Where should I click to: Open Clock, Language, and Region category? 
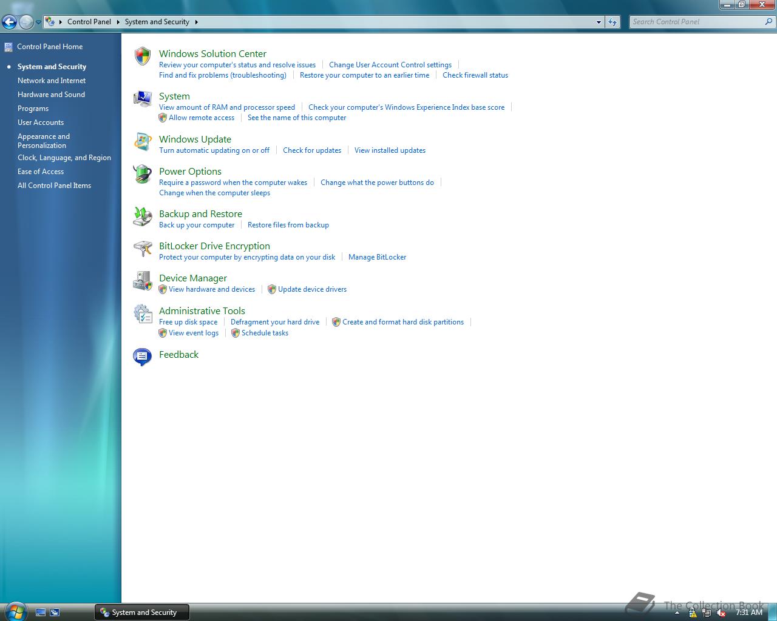[x=64, y=158]
